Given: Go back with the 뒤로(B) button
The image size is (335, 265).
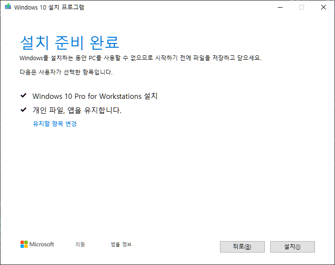Looking at the screenshot, I should pyautogui.click(x=242, y=247).
